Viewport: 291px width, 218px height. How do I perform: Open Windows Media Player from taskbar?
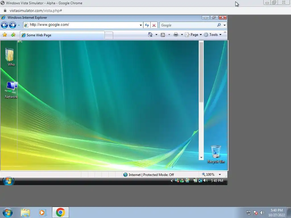pyautogui.click(x=43, y=213)
